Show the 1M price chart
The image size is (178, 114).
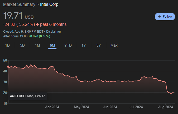coord(37,45)
